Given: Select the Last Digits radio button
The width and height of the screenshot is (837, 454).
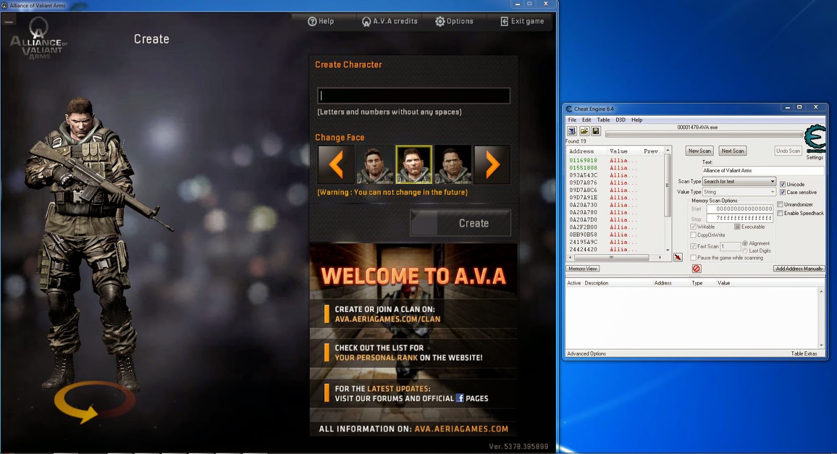Looking at the screenshot, I should coord(745,251).
